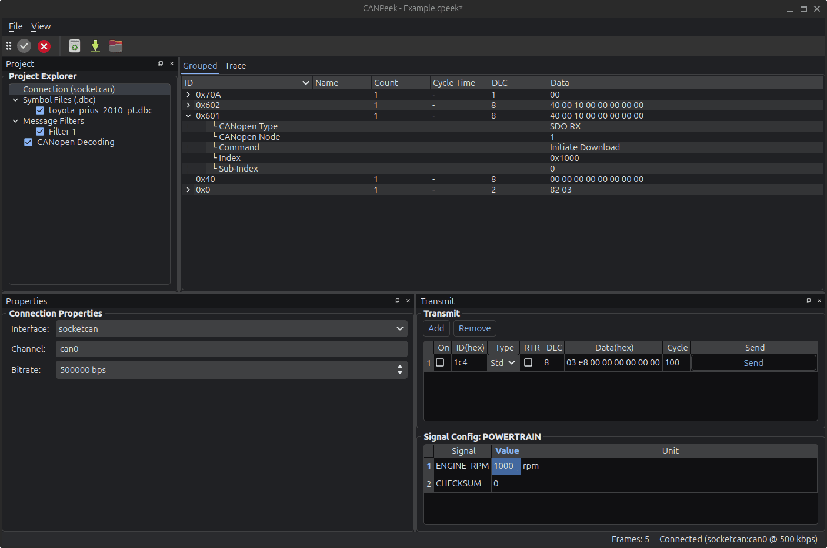Viewport: 827px width, 548px height.
Task: Switch to the Trace tab
Action: point(235,66)
